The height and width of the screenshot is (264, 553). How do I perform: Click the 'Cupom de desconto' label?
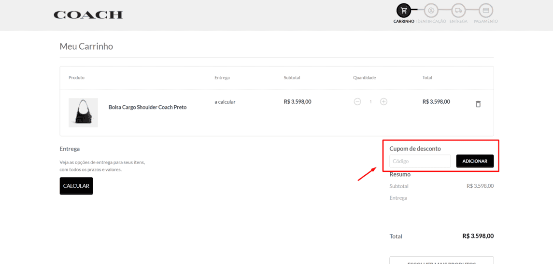tap(415, 149)
